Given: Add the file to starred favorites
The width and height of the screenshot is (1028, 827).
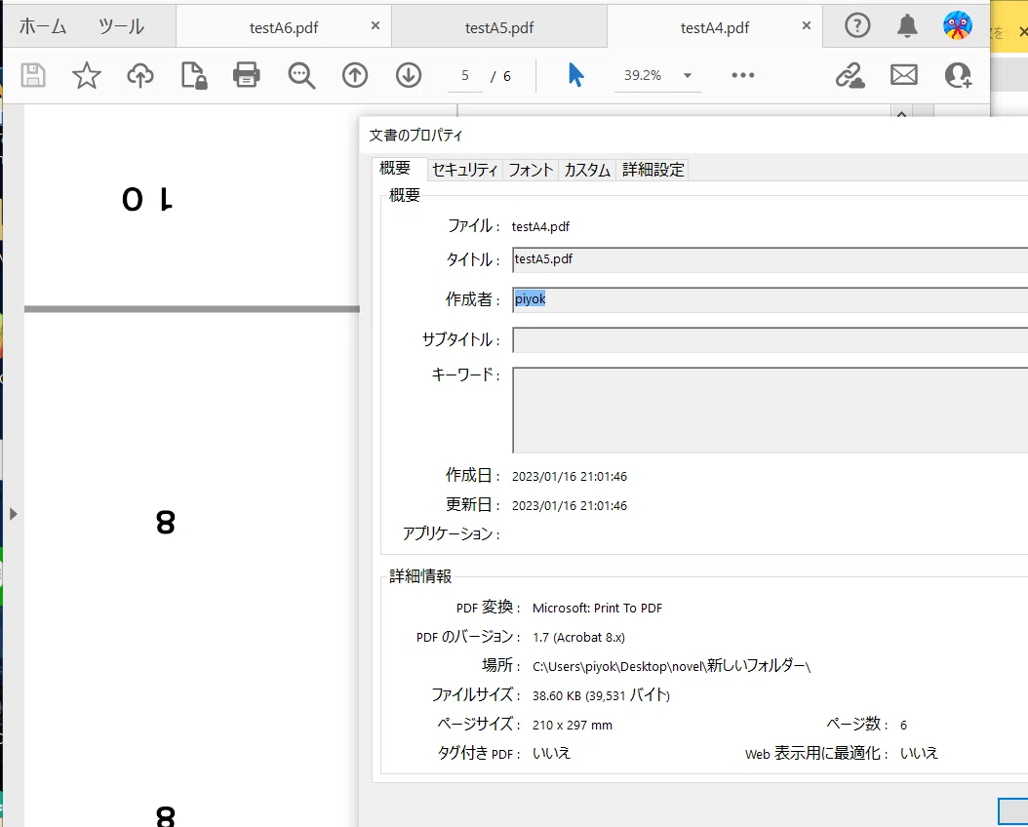Looking at the screenshot, I should 87,75.
